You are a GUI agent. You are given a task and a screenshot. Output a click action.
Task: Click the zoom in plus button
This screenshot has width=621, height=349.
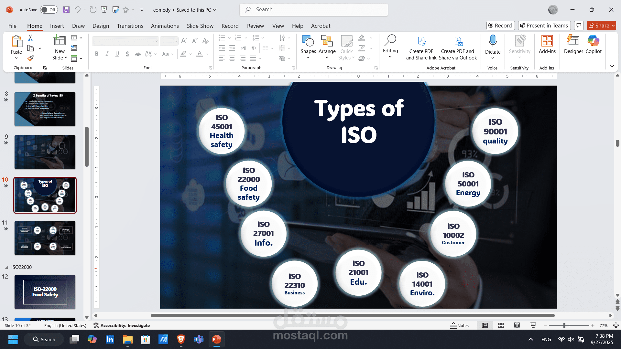click(593, 325)
